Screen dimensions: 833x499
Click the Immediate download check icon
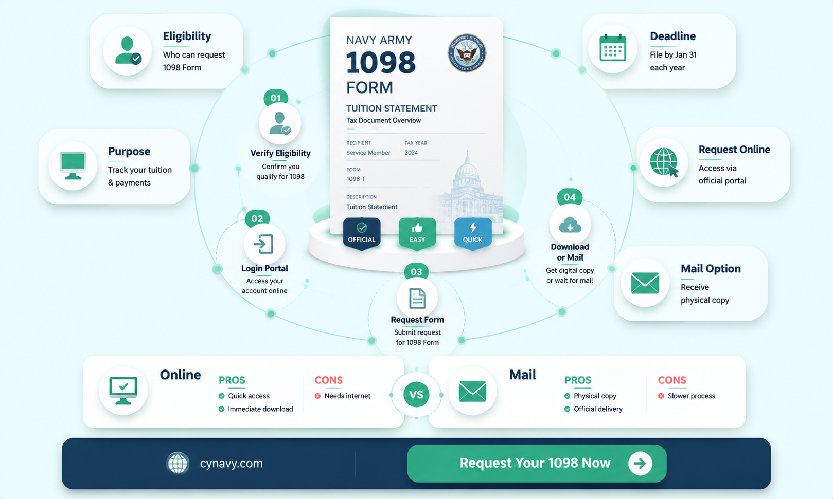click(222, 409)
